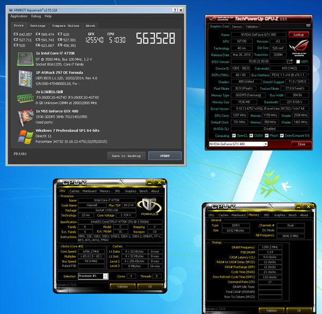Image resolution: width=322 pixels, height=314 pixels.
Task: Minimize the CPU-Z processor window
Action: (x=150, y=182)
